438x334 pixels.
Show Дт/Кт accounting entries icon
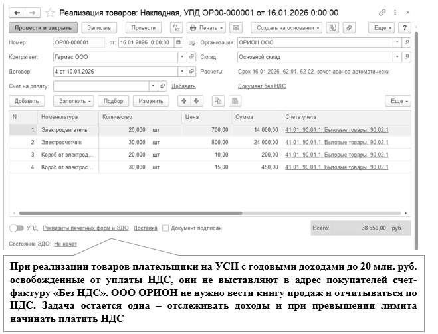tap(176, 28)
